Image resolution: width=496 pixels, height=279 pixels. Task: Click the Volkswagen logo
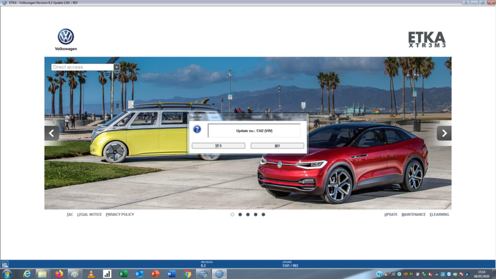66,40
